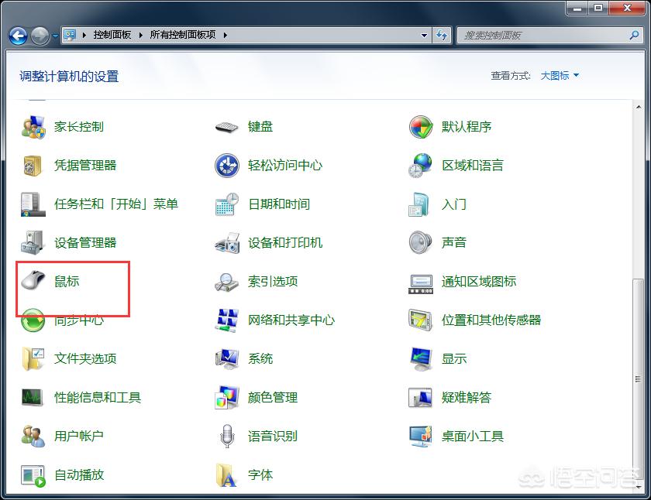Open the 桌面小工具 icon
Image resolution: width=651 pixels, height=500 pixels.
[x=420, y=437]
